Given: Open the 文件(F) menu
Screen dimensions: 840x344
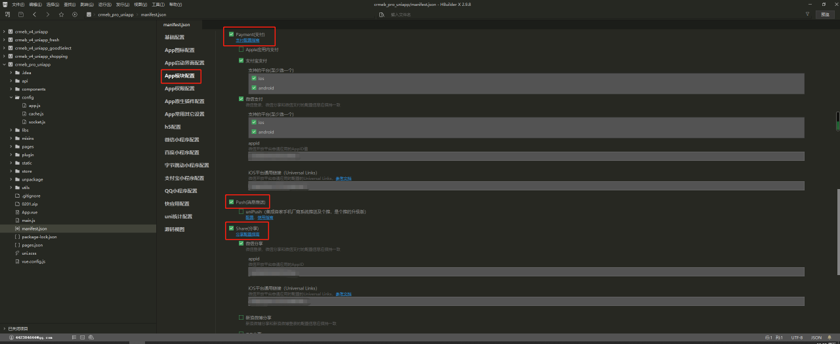Looking at the screenshot, I should 18,4.
